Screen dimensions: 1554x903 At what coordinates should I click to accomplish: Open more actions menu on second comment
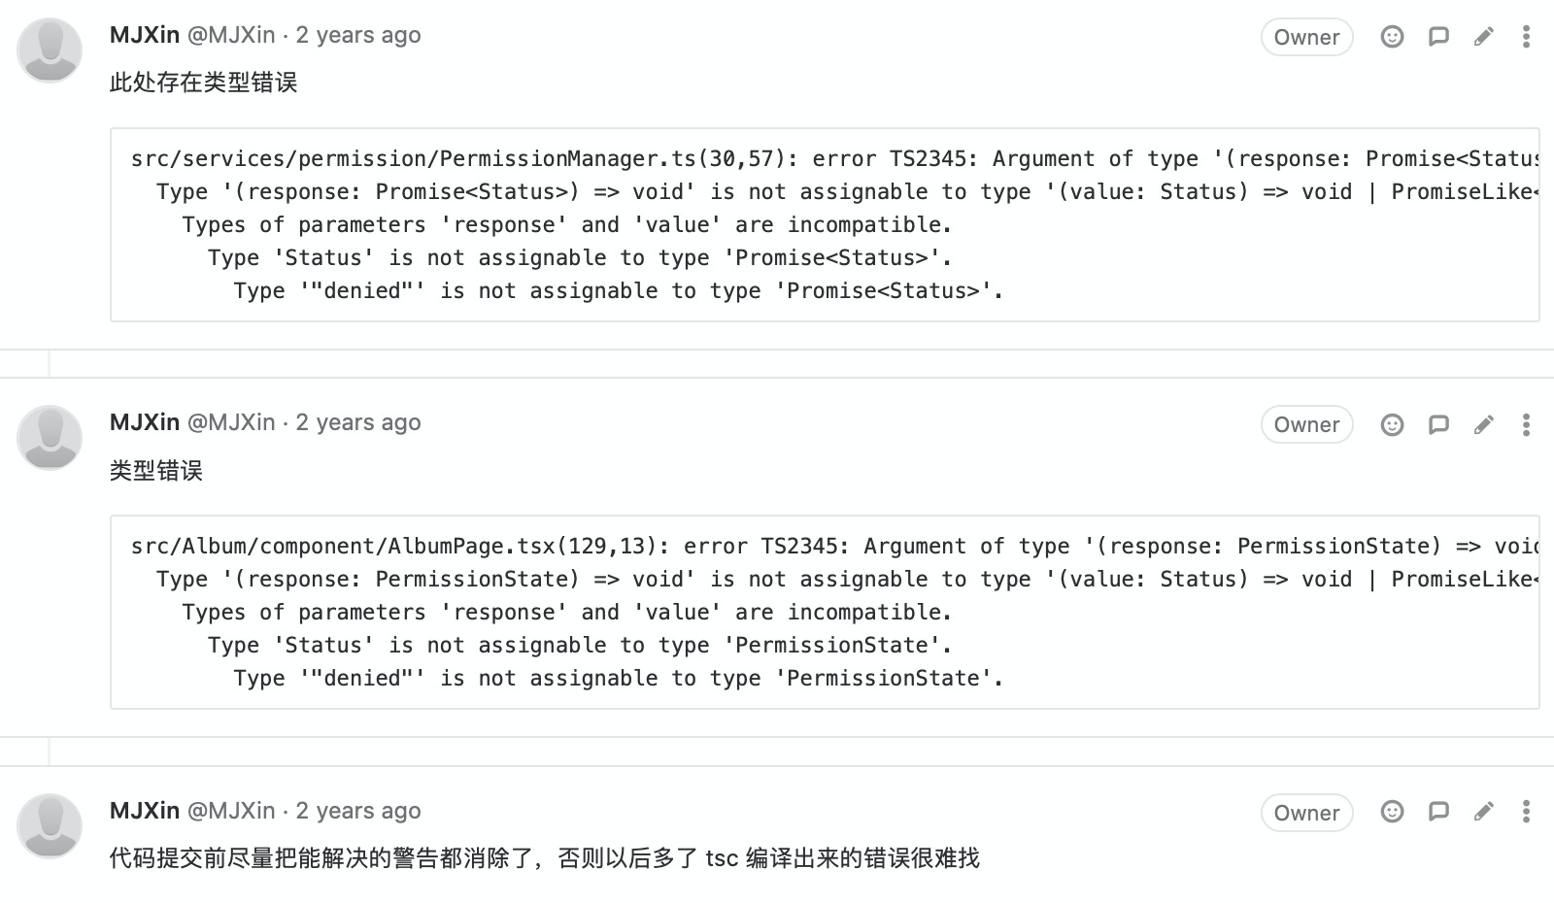pos(1526,424)
